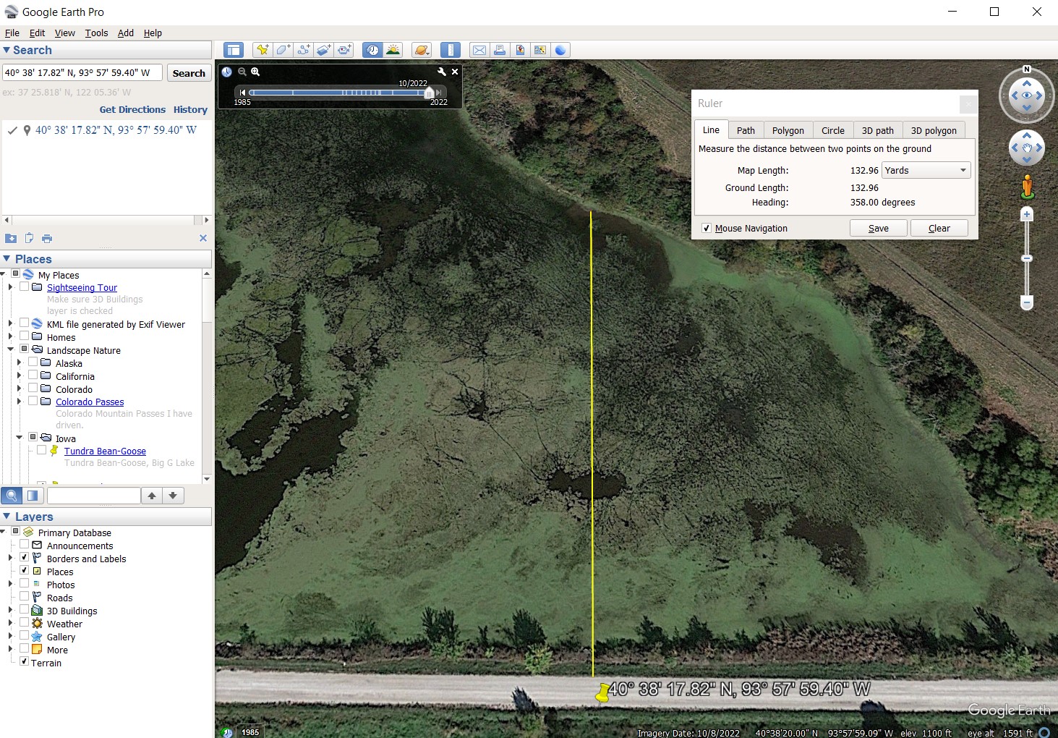
Task: Enable the Announcements layer checkbox
Action: click(24, 545)
